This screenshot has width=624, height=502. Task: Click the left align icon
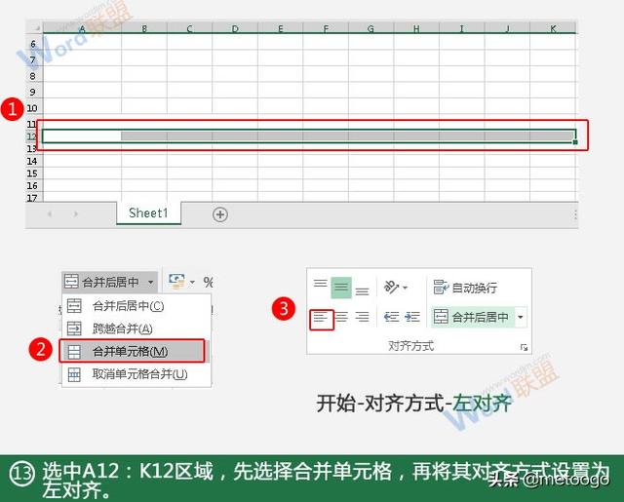pyautogui.click(x=321, y=318)
